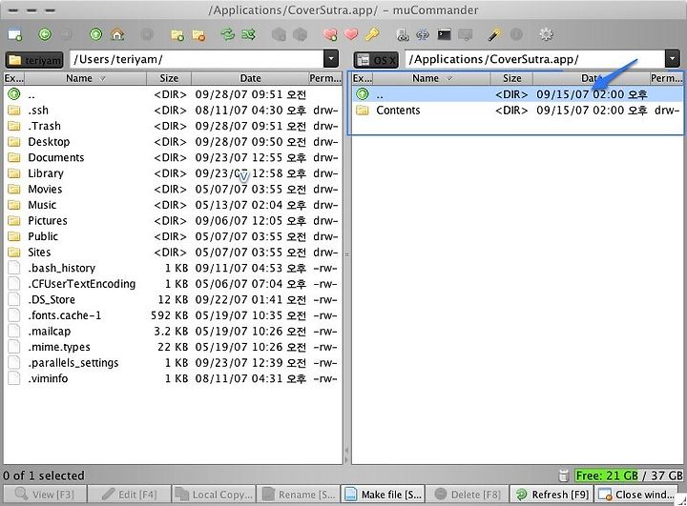Select the .parallels_settings file

point(173,363)
